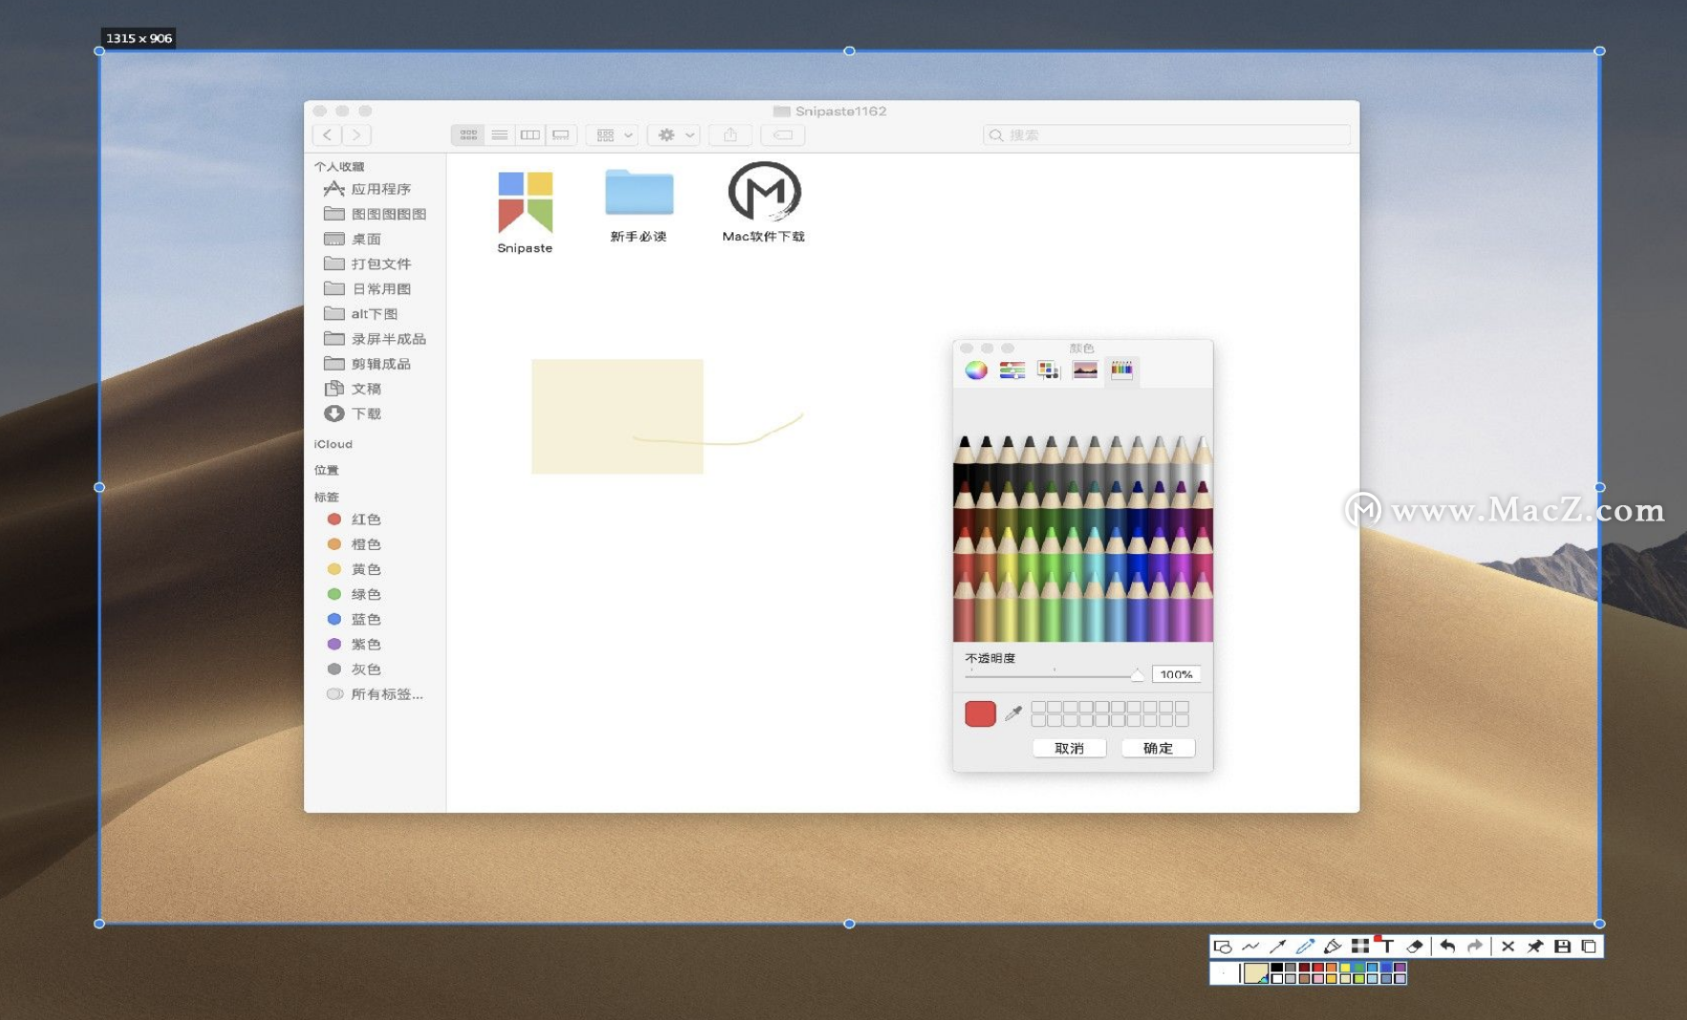This screenshot has height=1020, width=1687.
Task: Click the edit tags button
Action: 782,135
